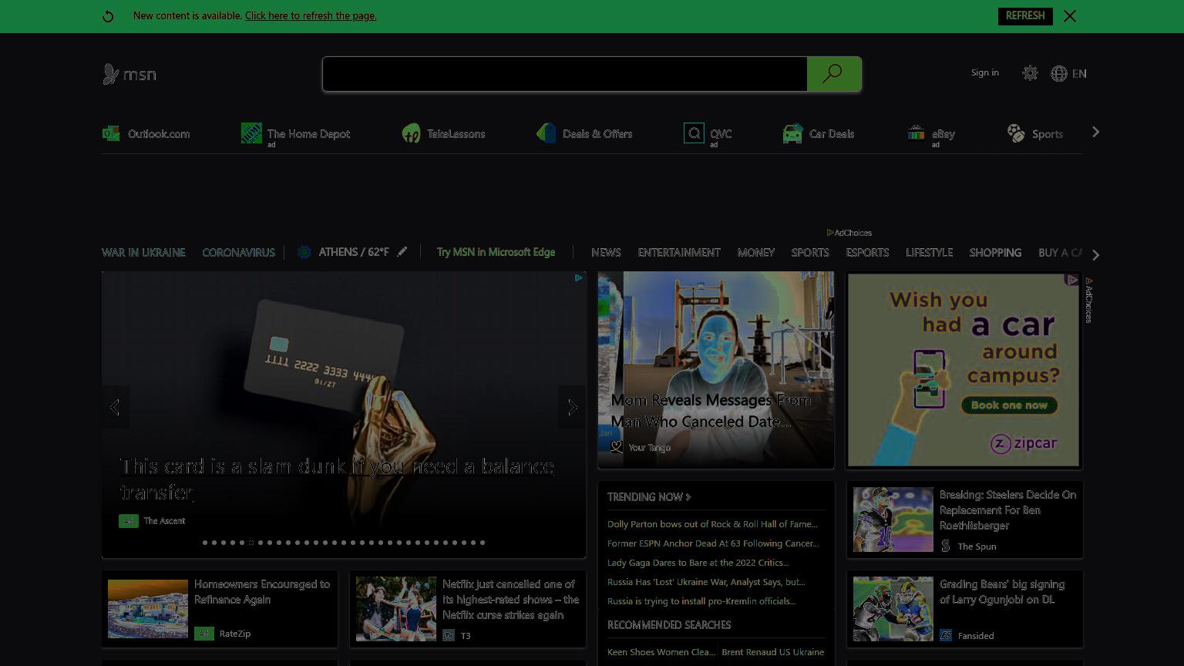
Task: Open Bears' Larry Ogunjobi article thumbnail
Action: click(x=893, y=609)
